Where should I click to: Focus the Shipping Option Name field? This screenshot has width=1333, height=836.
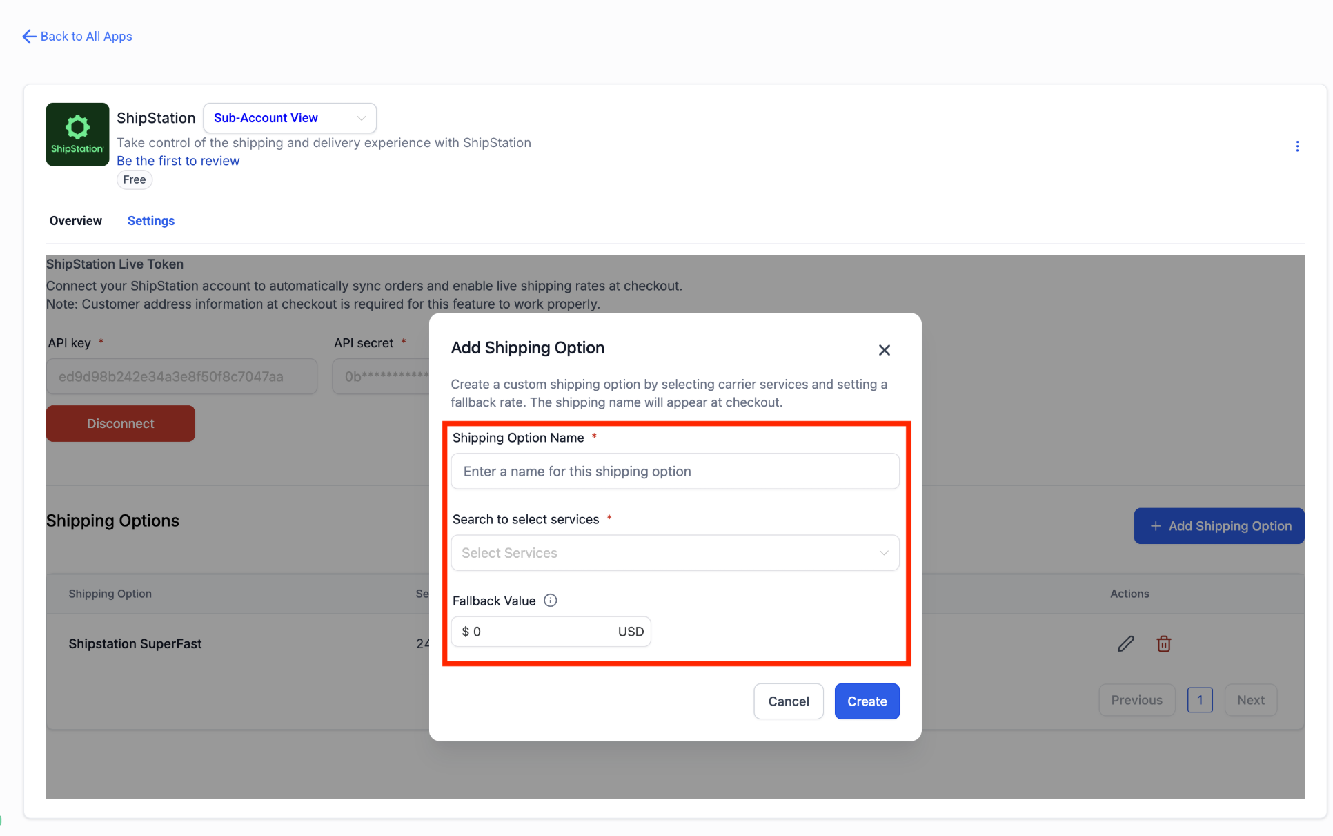[x=675, y=472]
